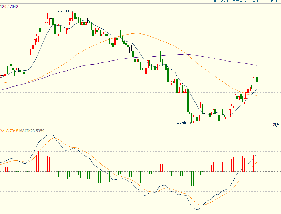Viewport: 281px width, 214px height.
Task: Click the first return-arrow icon at top right
Action: point(269,1)
